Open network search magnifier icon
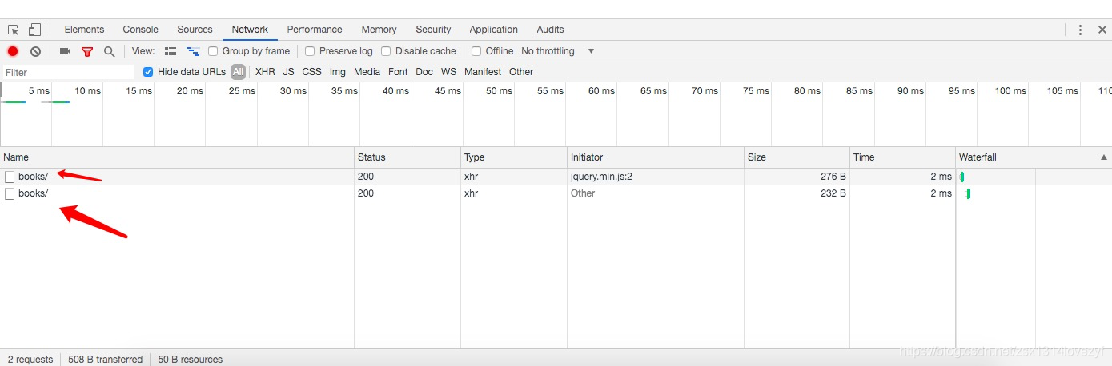Viewport: 1112px width, 366px height. coord(110,51)
